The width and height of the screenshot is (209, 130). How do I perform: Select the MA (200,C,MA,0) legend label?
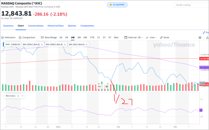coord(31,44)
